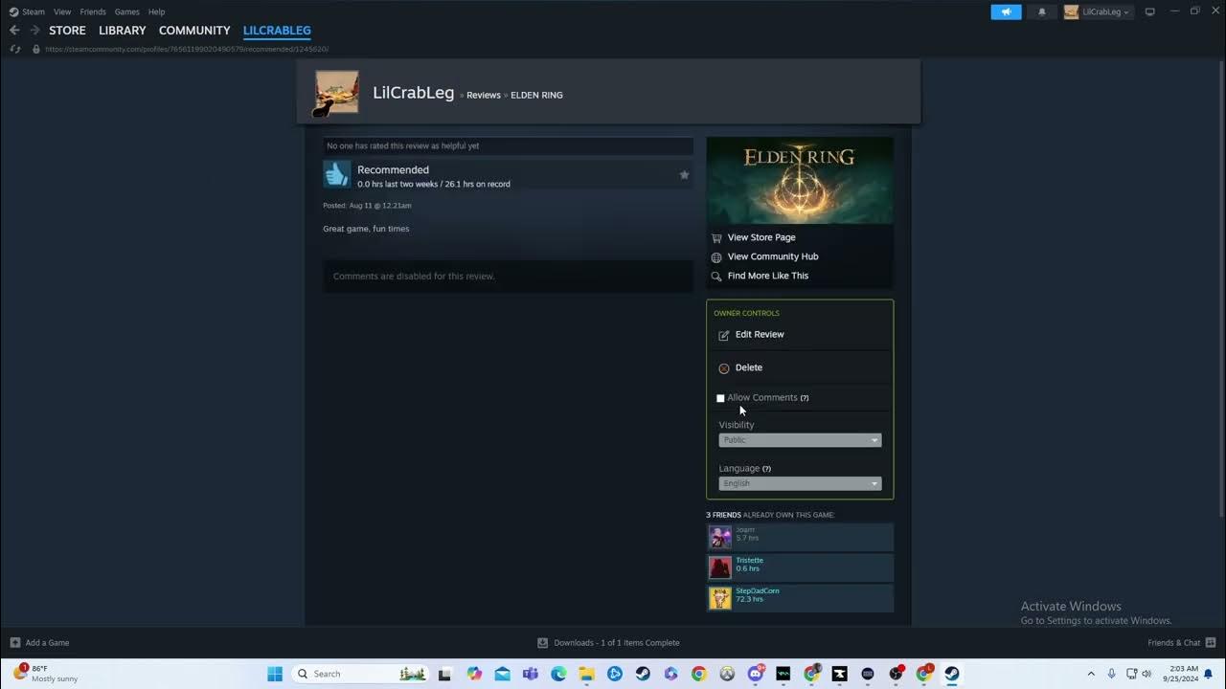Click the volume tray icon
The width and height of the screenshot is (1226, 689).
(x=1147, y=674)
